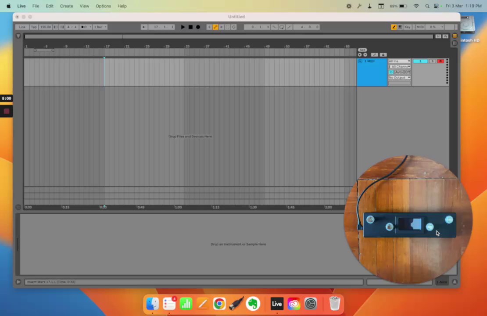Set monitor to Off
Viewport: 487px width, 316px height.
point(407,72)
